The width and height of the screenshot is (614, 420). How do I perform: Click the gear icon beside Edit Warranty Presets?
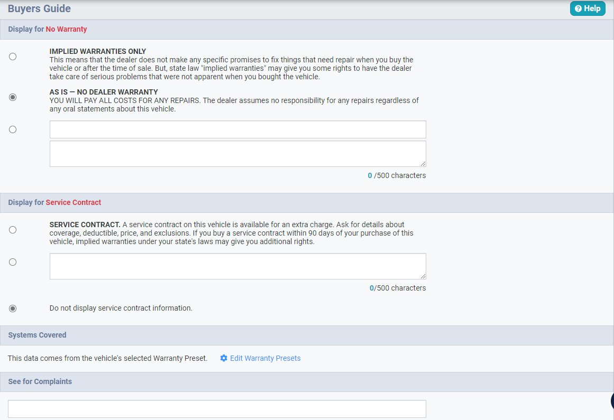[x=224, y=358]
